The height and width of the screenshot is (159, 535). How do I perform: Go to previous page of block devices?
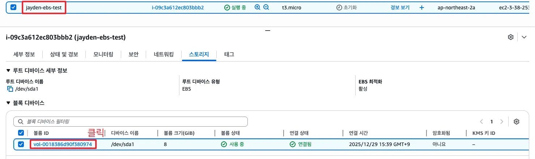tap(481, 122)
